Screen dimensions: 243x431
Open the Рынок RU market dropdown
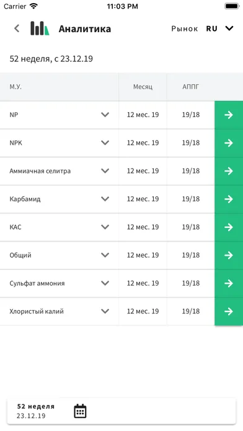pos(203,28)
